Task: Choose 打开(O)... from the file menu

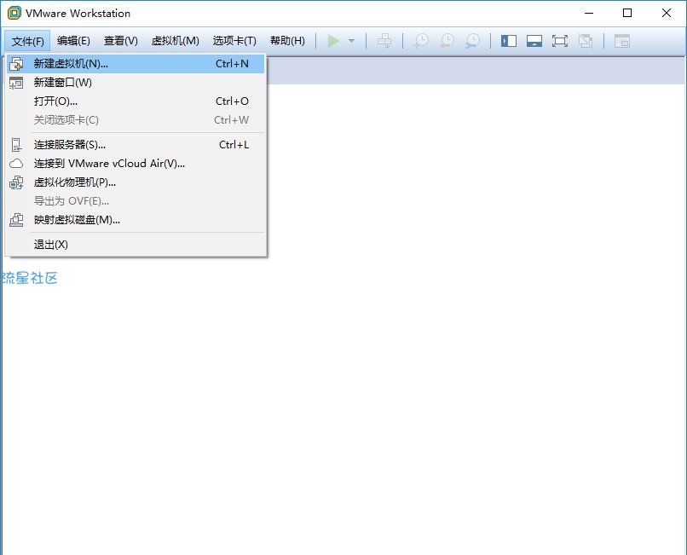Action: (x=136, y=101)
